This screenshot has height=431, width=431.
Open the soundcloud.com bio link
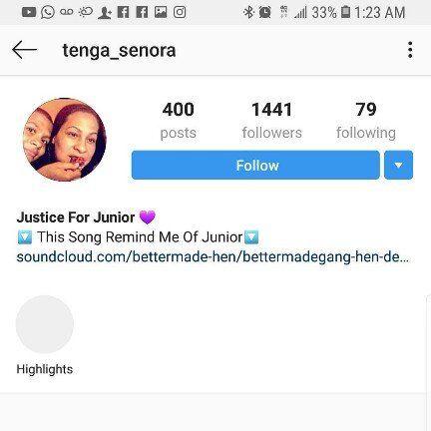coord(213,257)
